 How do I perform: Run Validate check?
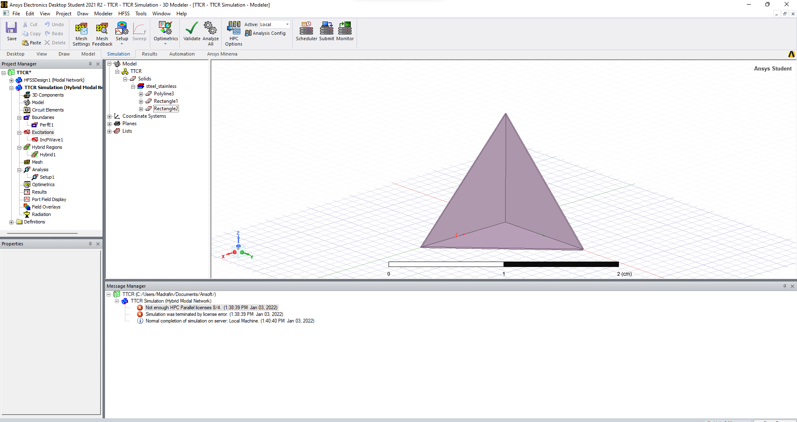point(192,32)
